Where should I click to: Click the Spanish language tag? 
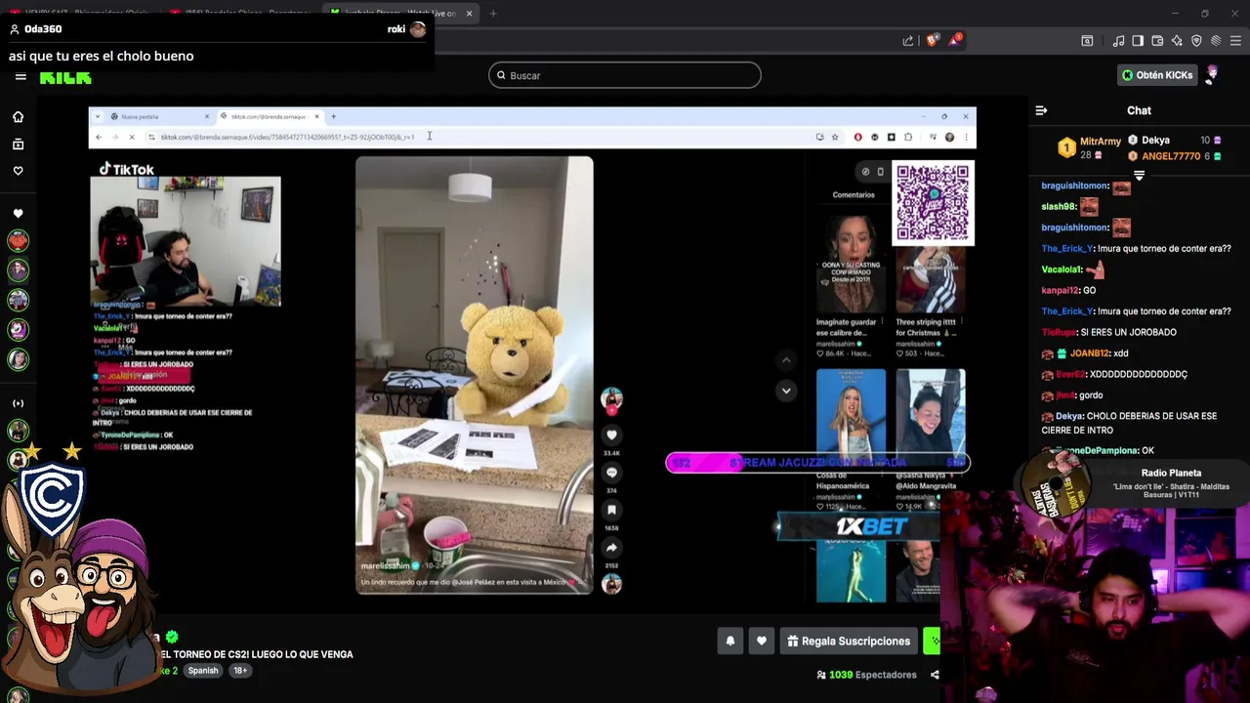click(x=203, y=671)
